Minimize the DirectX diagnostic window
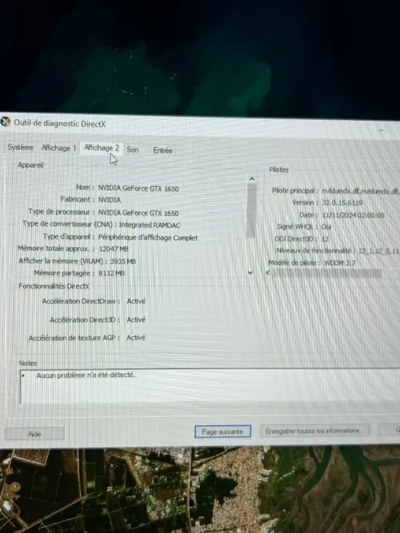 tap(381, 130)
